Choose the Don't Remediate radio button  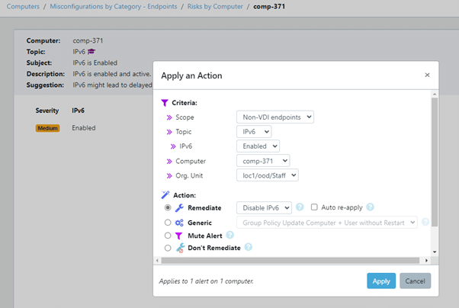(x=168, y=248)
